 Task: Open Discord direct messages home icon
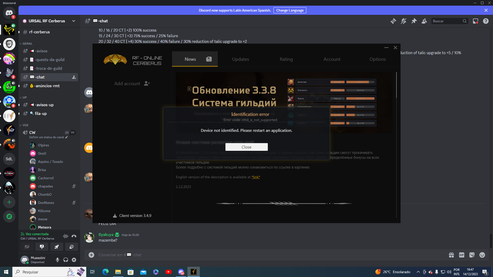point(9,13)
